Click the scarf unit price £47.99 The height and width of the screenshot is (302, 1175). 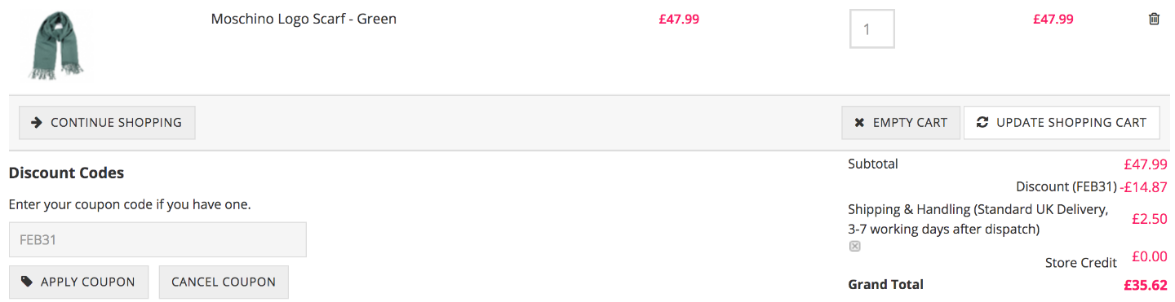click(679, 20)
